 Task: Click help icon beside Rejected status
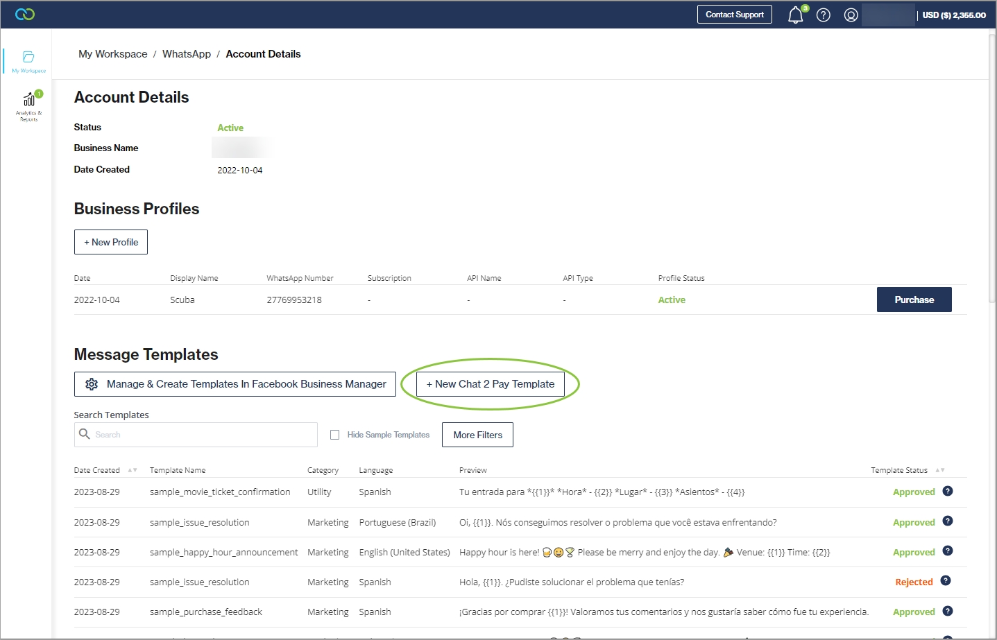pyautogui.click(x=945, y=581)
